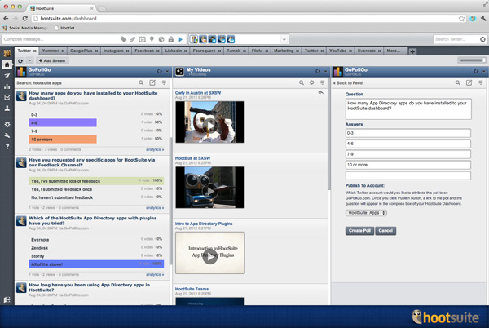Click the Create Poll button
The width and height of the screenshot is (489, 328).
point(359,231)
